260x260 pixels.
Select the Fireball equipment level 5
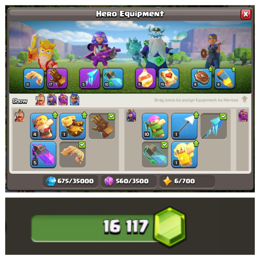146,78
